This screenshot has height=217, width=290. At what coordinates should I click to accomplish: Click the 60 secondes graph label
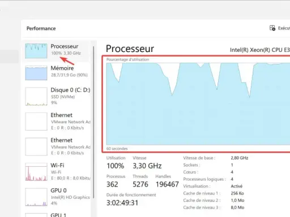coord(117,149)
